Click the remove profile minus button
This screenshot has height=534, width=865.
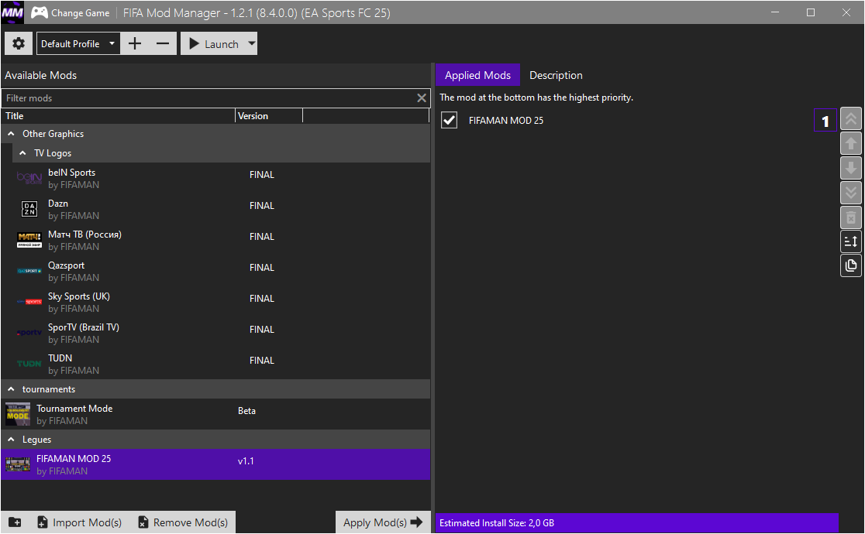[163, 43]
